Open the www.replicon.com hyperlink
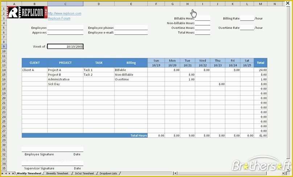 coord(65,13)
